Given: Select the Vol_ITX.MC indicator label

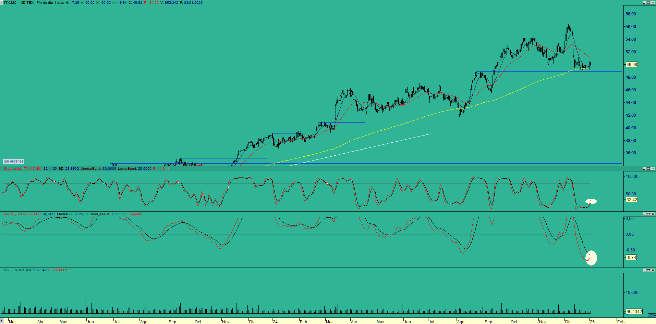Looking at the screenshot, I should coord(14,270).
